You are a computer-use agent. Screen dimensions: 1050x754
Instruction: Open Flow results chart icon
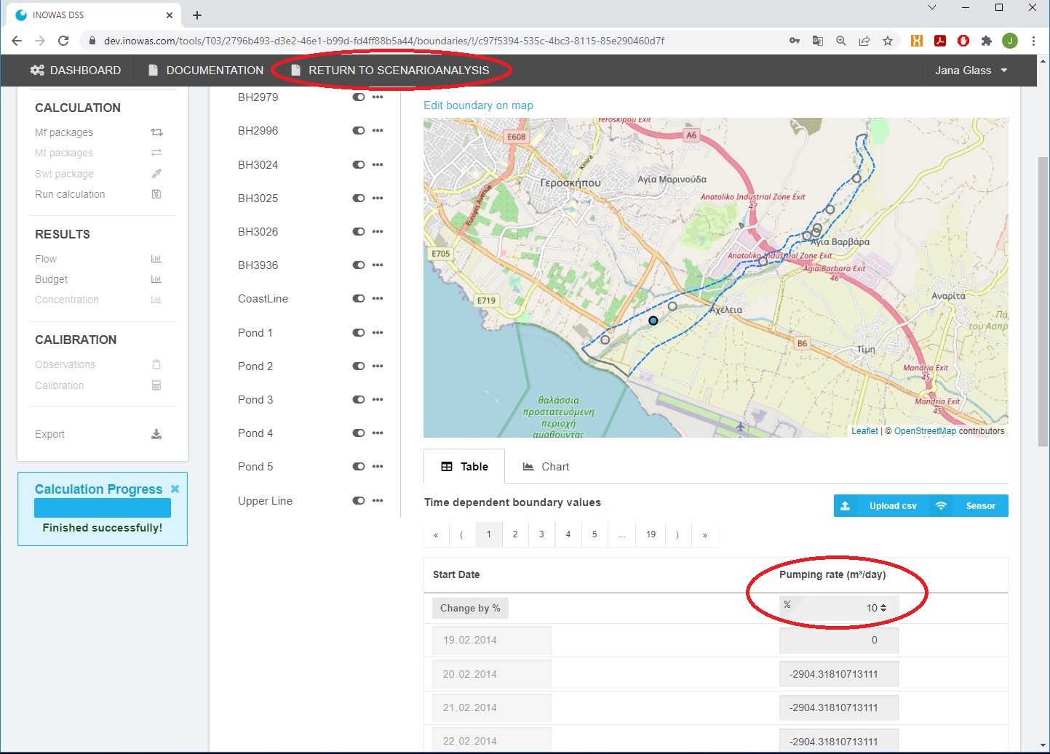click(156, 259)
